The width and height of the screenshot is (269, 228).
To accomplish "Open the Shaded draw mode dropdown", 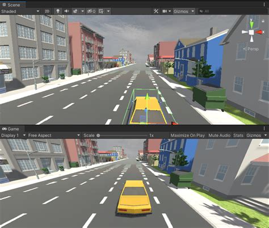I will click(20, 11).
